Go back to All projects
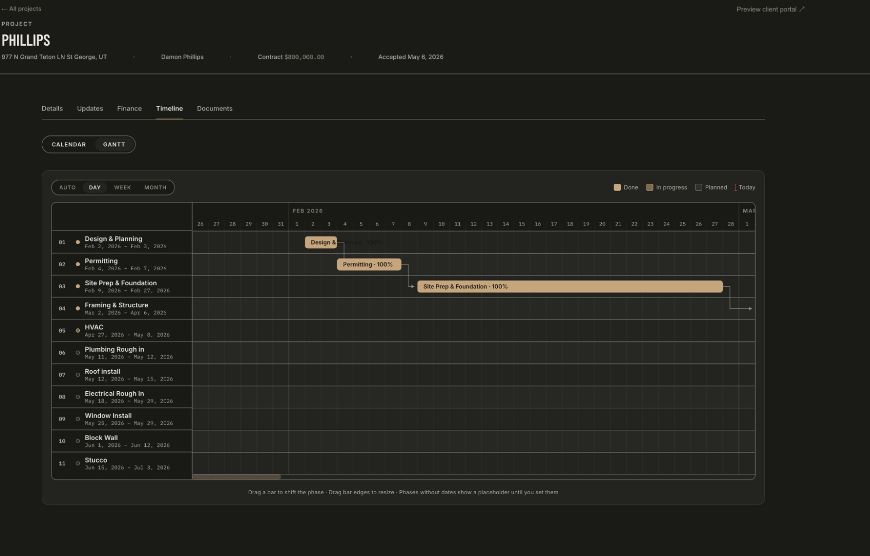Image resolution: width=870 pixels, height=556 pixels. (x=21, y=9)
